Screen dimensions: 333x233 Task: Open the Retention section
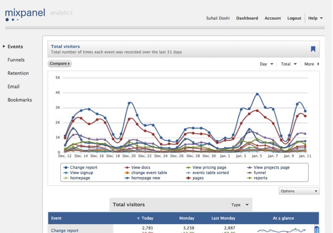[x=18, y=73]
